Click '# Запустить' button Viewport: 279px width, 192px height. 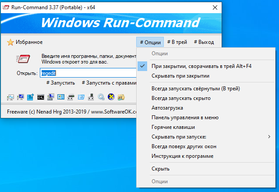coord(61,83)
